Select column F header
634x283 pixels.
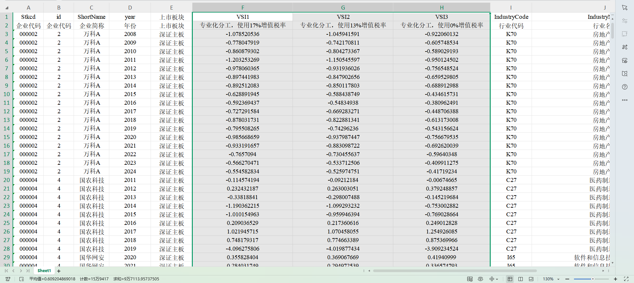(243, 8)
